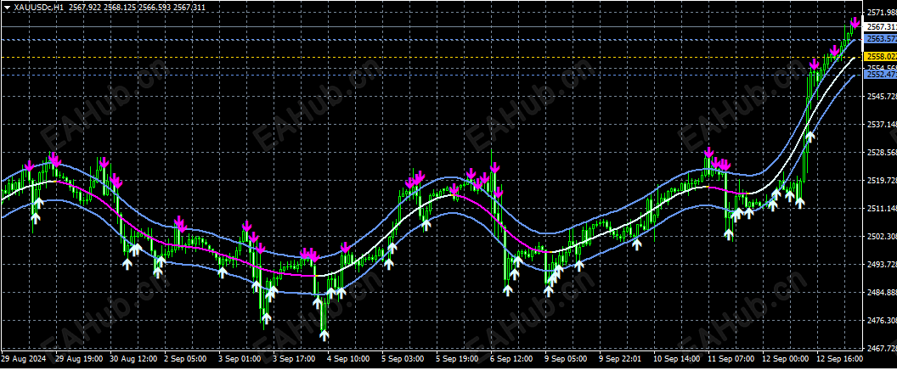Click the 30 Aug 12:00 time label
This screenshot has width=897, height=370.
134,359
